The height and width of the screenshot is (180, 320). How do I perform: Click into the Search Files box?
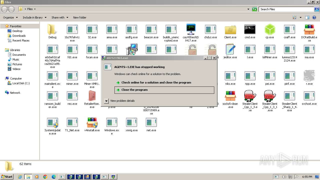click(286, 9)
